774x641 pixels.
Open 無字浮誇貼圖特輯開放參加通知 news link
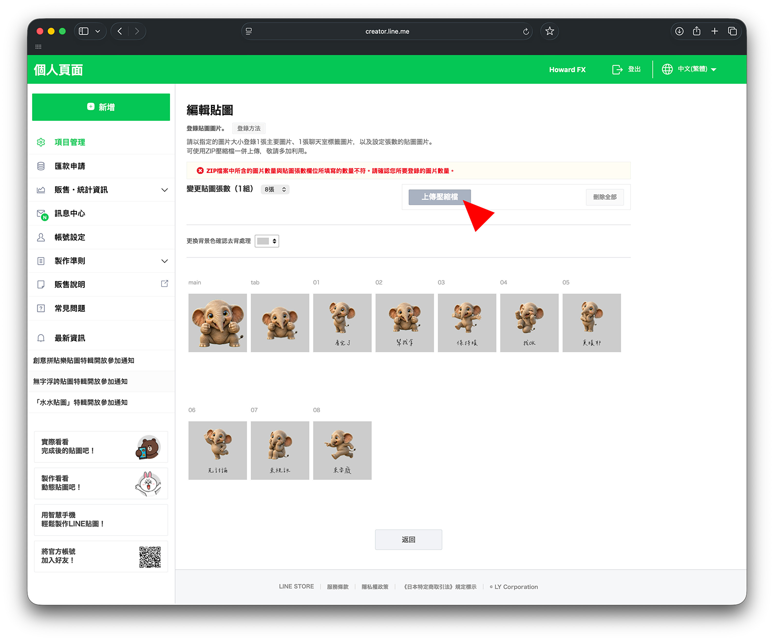[x=80, y=381]
